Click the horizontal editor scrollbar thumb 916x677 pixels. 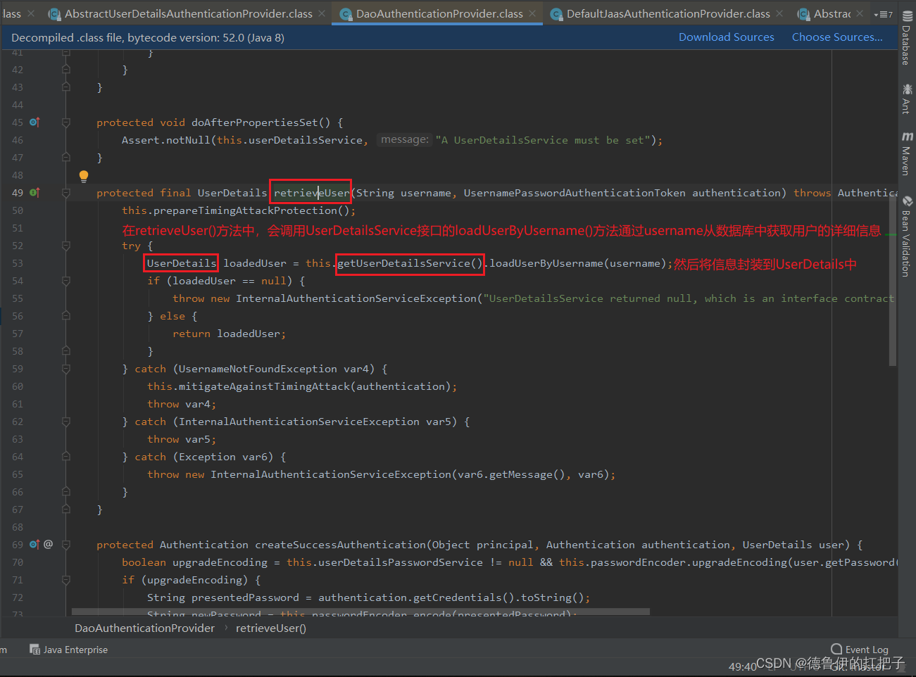(x=360, y=612)
